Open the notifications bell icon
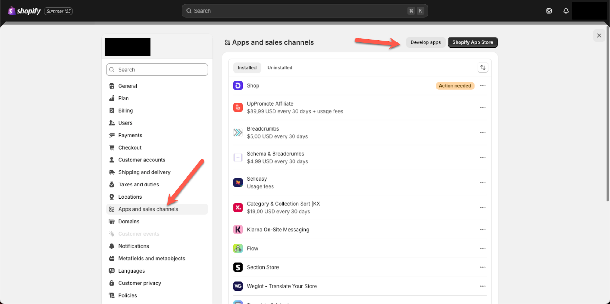 (x=566, y=11)
